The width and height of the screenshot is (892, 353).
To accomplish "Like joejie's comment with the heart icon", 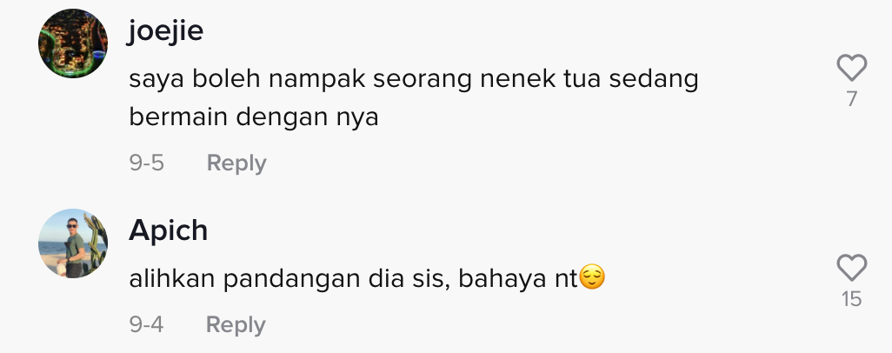I will coord(852,68).
